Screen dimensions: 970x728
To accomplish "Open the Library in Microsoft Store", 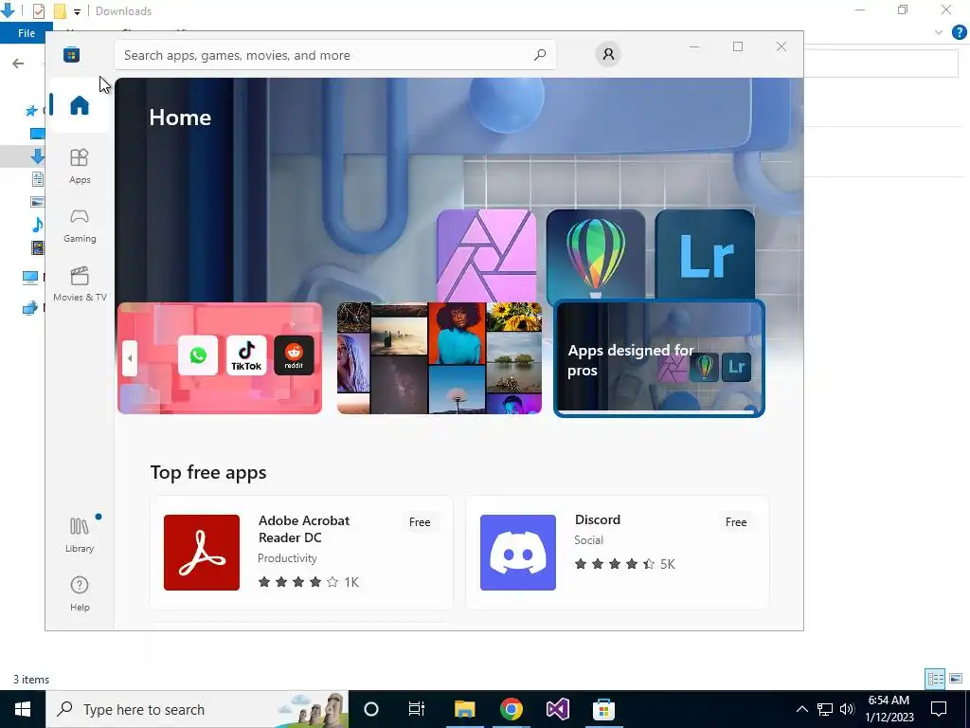I will tap(80, 535).
